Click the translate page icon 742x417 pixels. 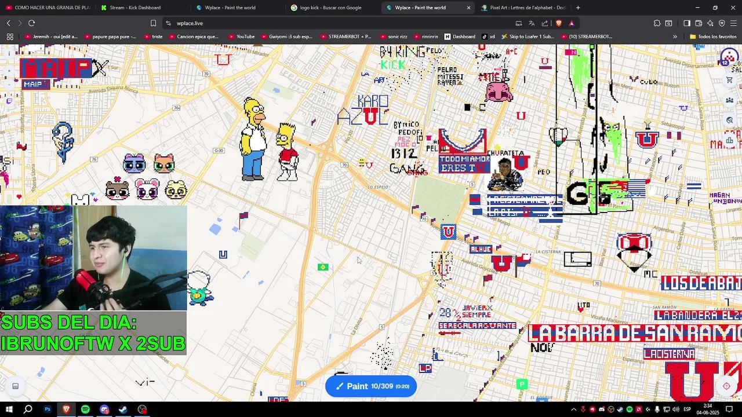click(x=532, y=23)
